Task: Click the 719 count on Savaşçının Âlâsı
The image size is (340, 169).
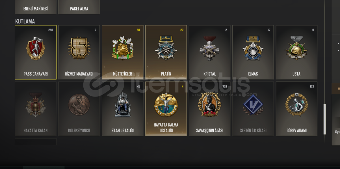Action: [225, 86]
